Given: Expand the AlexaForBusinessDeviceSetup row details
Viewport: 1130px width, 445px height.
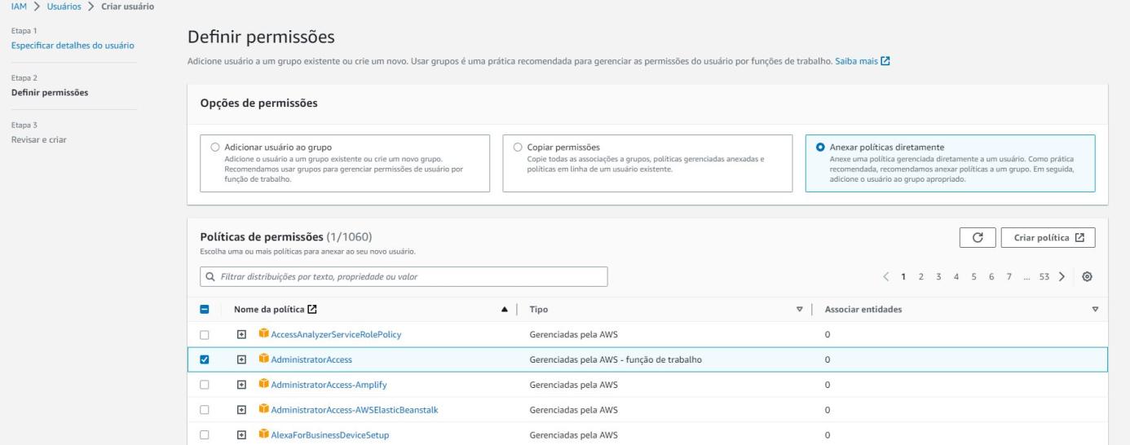Looking at the screenshot, I should 241,434.
